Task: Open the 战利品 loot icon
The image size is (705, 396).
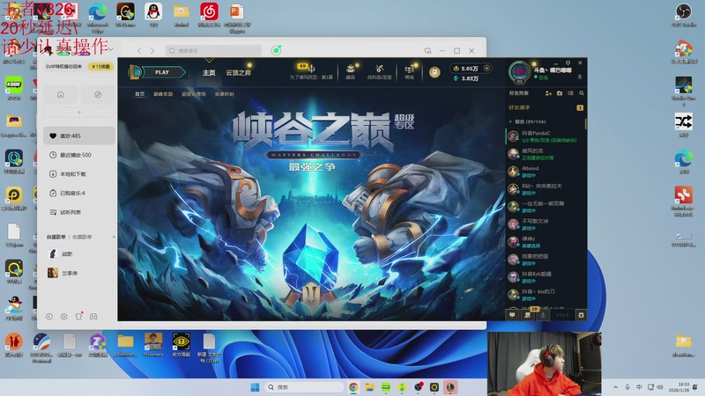Action: [380, 71]
